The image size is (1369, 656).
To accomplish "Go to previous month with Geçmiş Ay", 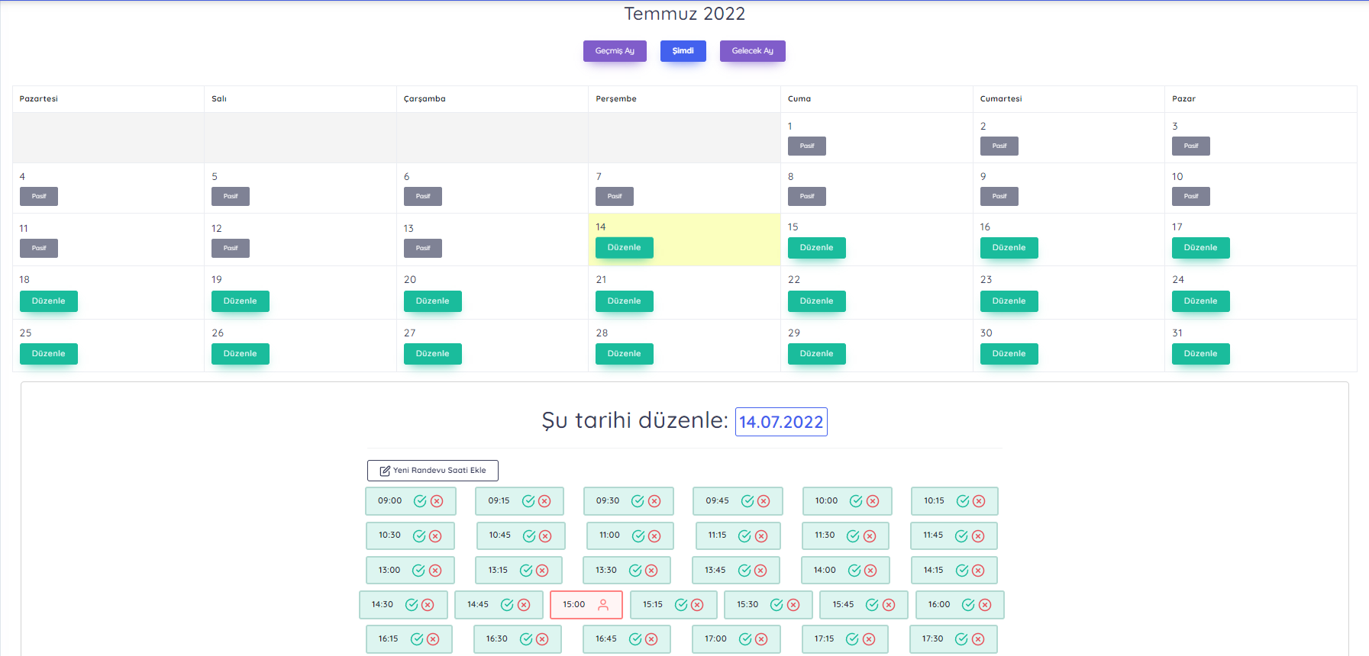I will [x=615, y=51].
